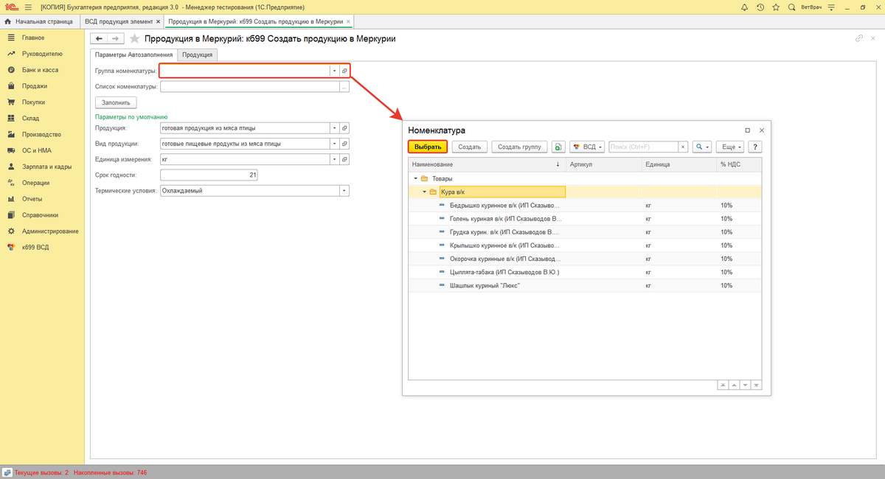Open favorites star in title bar
The height and width of the screenshot is (479, 885).
[776, 7]
